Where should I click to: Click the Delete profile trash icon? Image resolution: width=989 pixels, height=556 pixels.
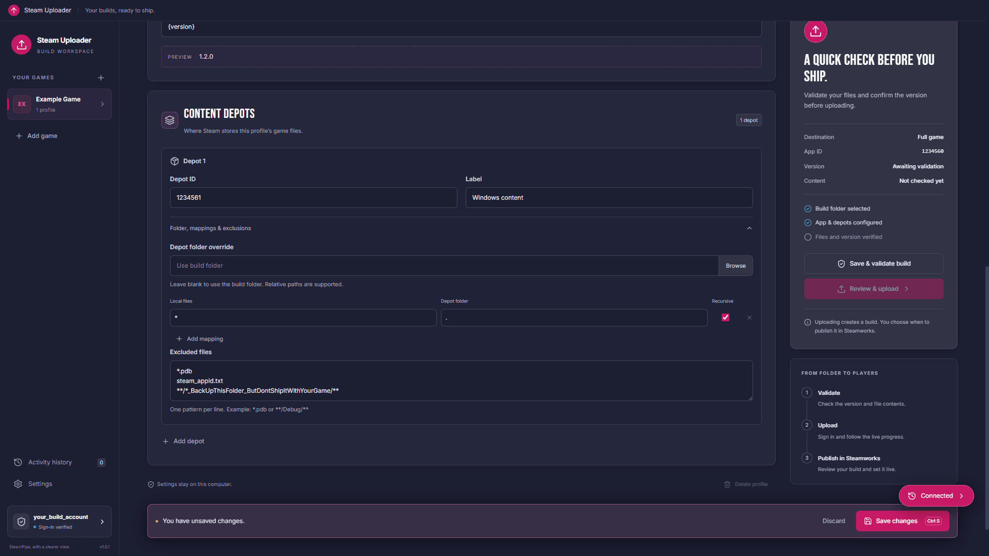[727, 484]
